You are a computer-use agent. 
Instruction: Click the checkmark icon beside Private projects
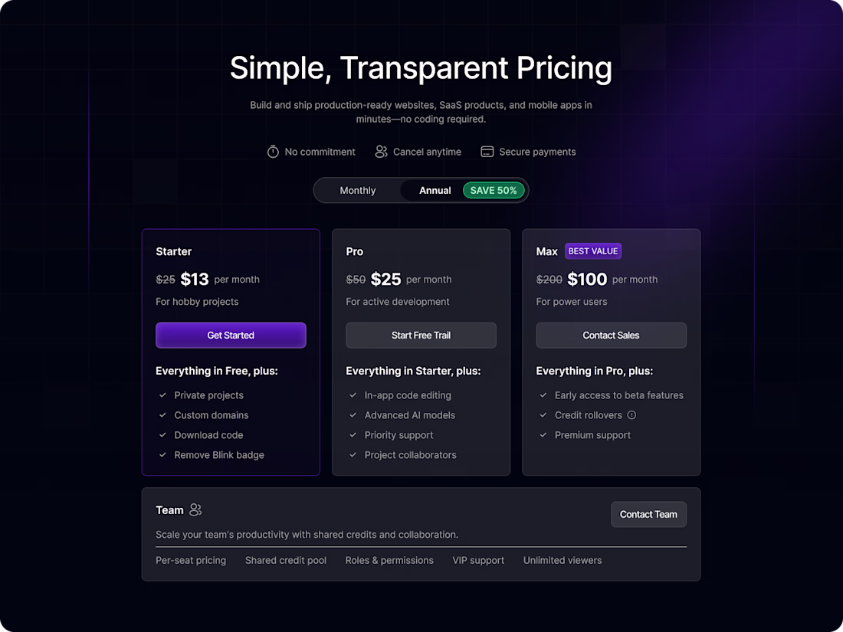[x=162, y=395]
